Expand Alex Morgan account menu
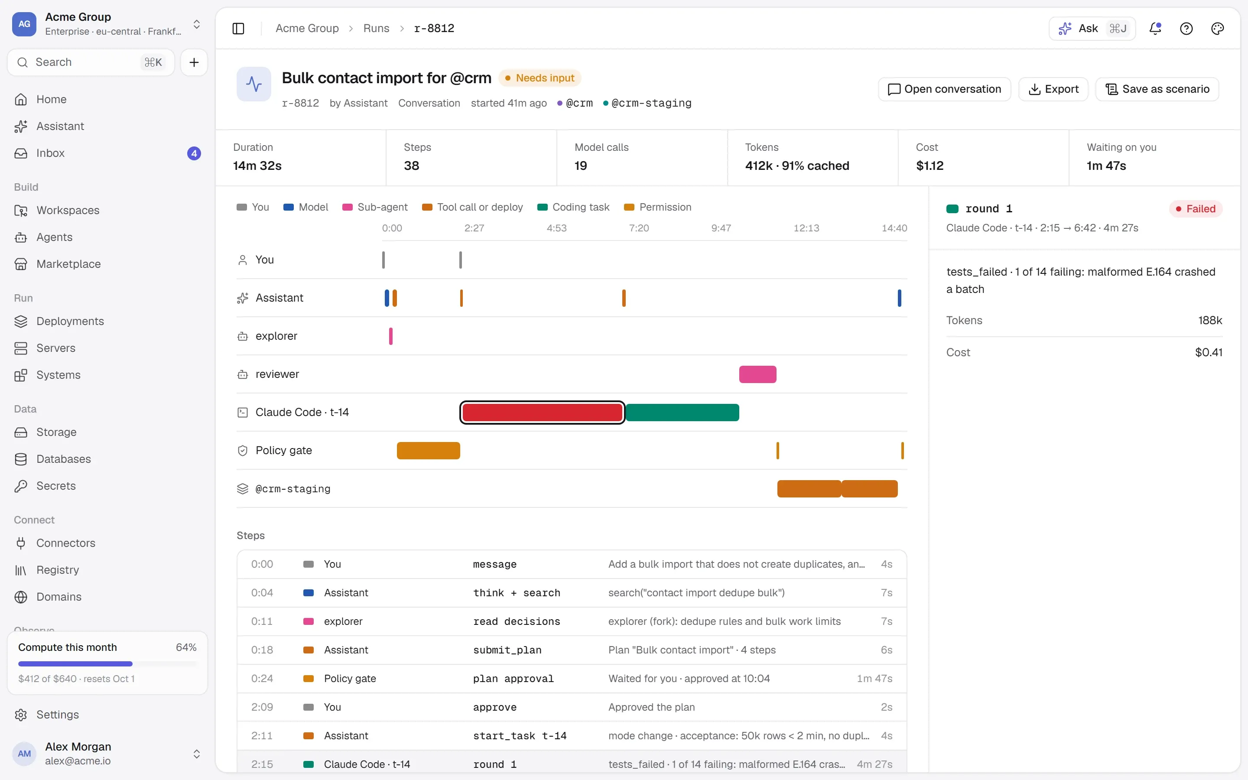The width and height of the screenshot is (1248, 780). 107,753
